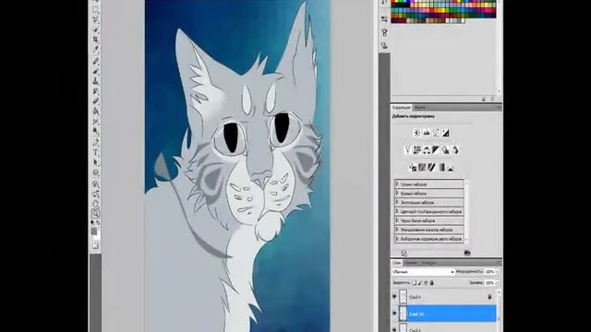Viewport: 591px width, 332px height.
Task: Open the Заливка fill slider arrow
Action: coord(497,282)
